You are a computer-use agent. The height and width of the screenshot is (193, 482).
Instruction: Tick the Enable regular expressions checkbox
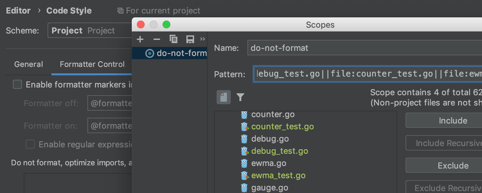tap(30, 144)
